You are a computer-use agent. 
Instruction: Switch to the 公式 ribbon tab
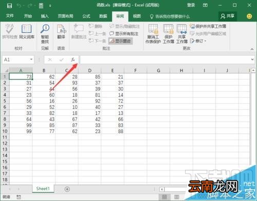(x=86, y=16)
